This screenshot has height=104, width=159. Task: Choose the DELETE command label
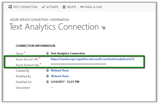click(x=71, y=7)
